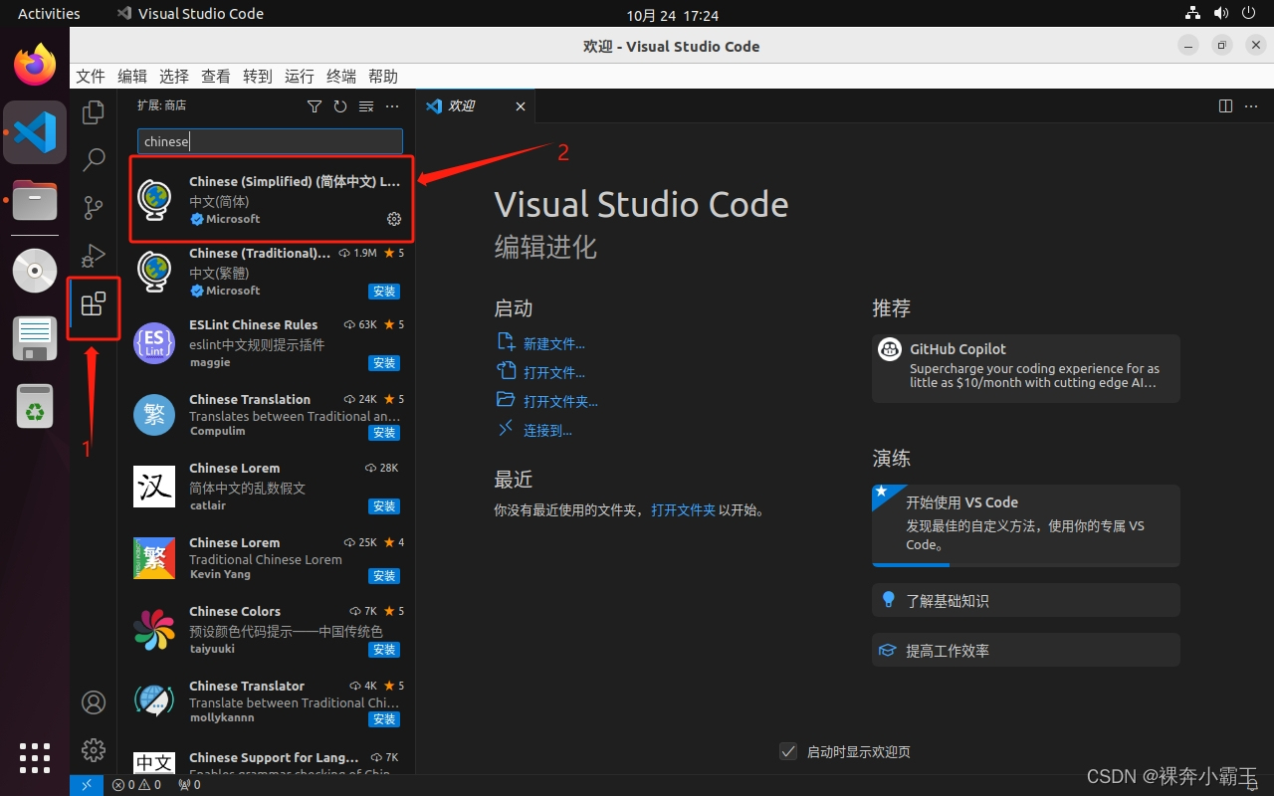Refresh the extensions list
Screen dimensions: 1274x796
[339, 105]
